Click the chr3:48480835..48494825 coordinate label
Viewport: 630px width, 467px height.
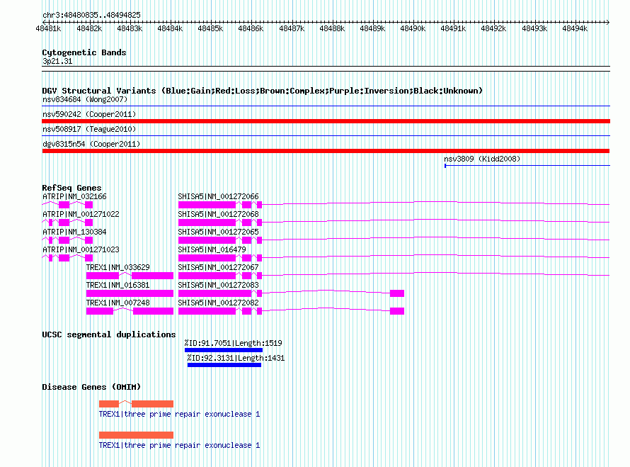pos(91,15)
